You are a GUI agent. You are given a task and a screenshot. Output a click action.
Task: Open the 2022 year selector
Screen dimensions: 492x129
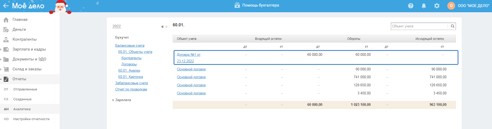click(117, 26)
